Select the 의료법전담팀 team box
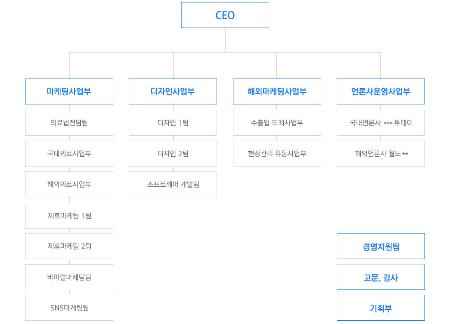 tap(69, 123)
